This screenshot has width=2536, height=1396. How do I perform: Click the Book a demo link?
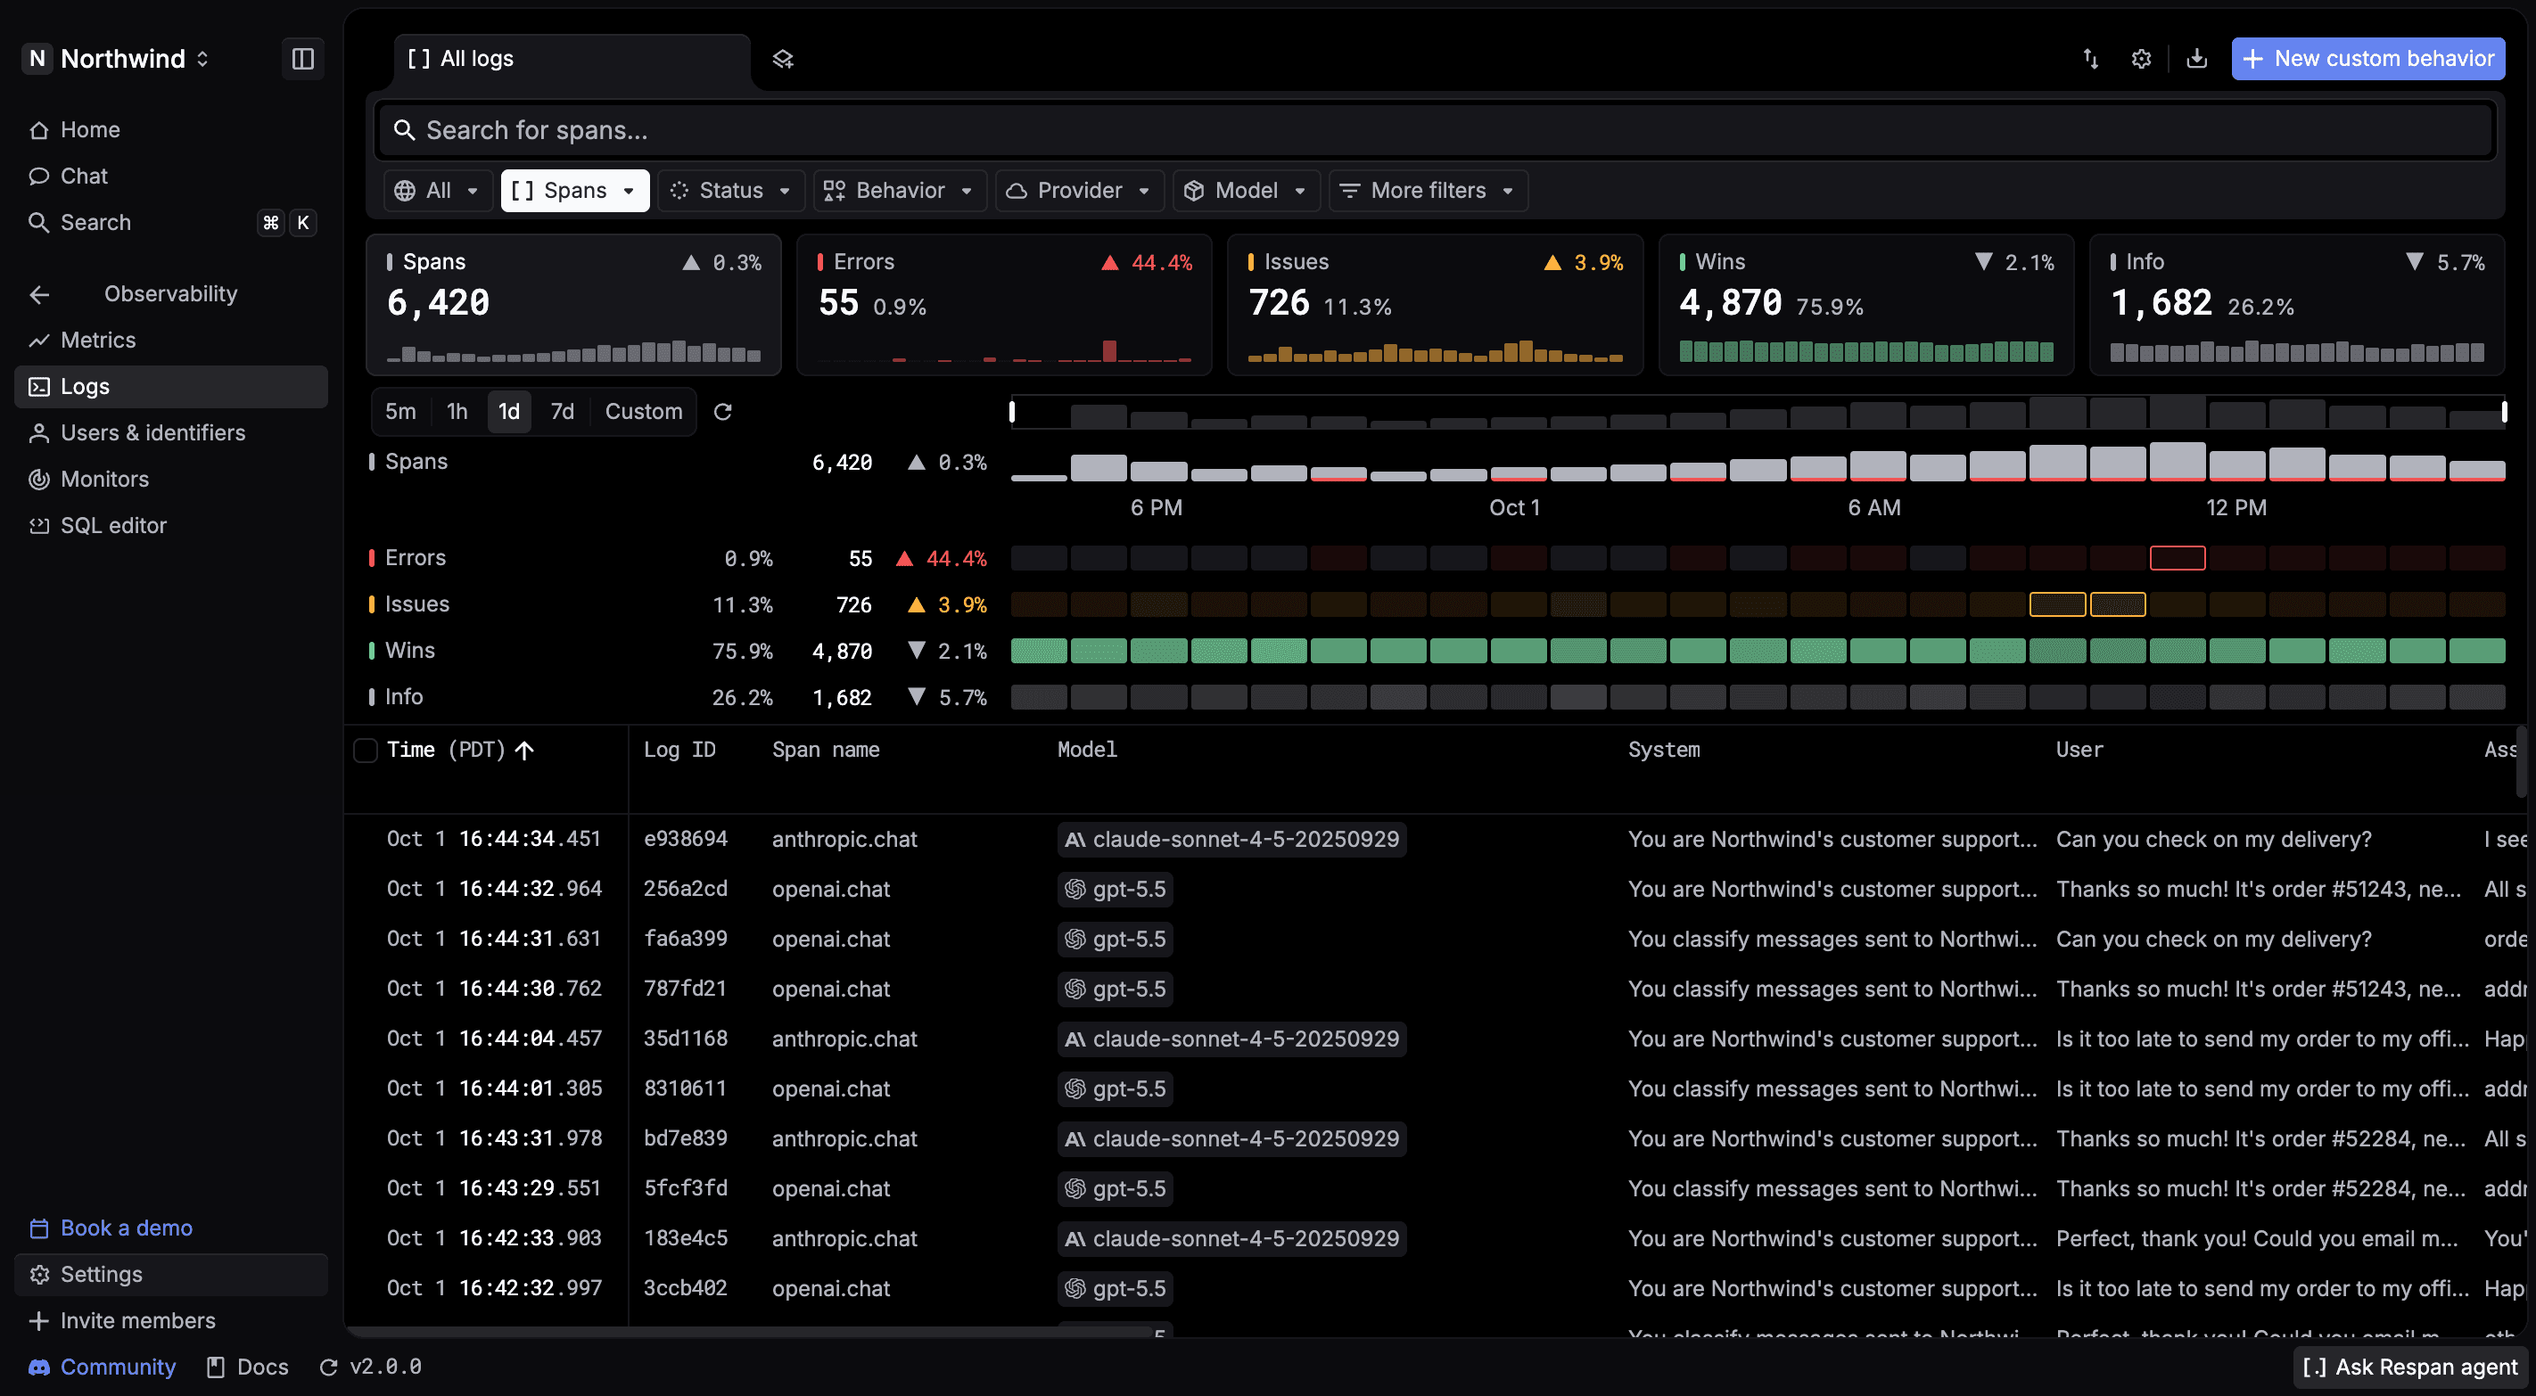[x=126, y=1228]
